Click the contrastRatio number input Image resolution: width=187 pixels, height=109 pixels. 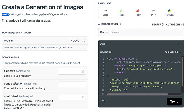pyautogui.click(x=72, y=85)
